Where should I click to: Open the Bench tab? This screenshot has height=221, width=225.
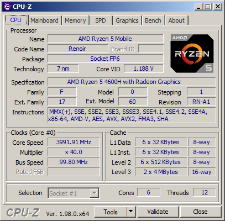[x=153, y=20]
